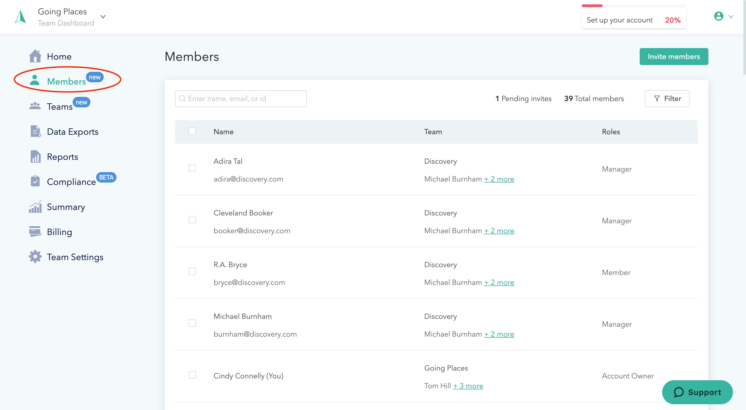Click adira@discovery.com email
Image resolution: width=746 pixels, height=410 pixels.
(248, 179)
